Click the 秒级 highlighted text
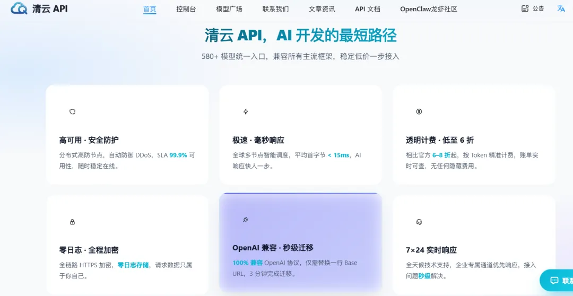This screenshot has width=573, height=296. pos(424,276)
